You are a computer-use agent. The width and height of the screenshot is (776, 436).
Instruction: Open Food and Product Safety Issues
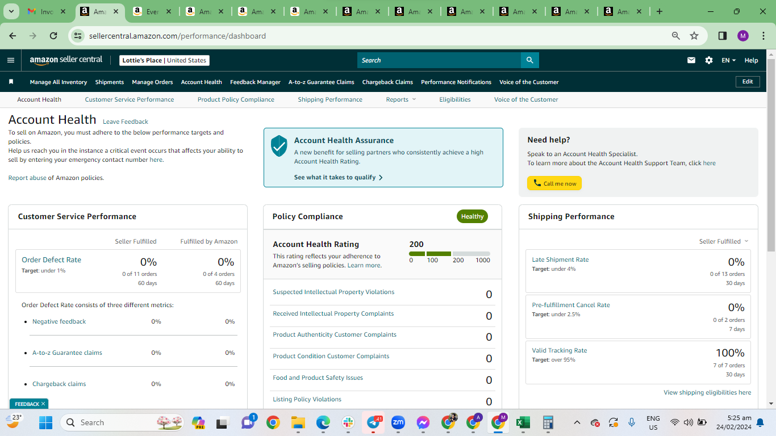click(x=318, y=378)
